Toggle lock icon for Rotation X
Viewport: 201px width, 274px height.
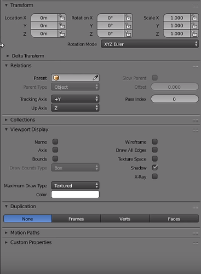tap(128, 18)
